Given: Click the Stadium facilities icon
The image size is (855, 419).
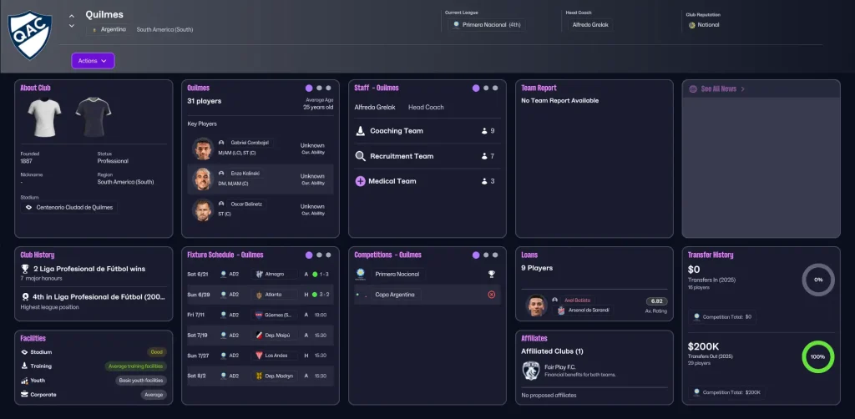Looking at the screenshot, I should tap(24, 352).
